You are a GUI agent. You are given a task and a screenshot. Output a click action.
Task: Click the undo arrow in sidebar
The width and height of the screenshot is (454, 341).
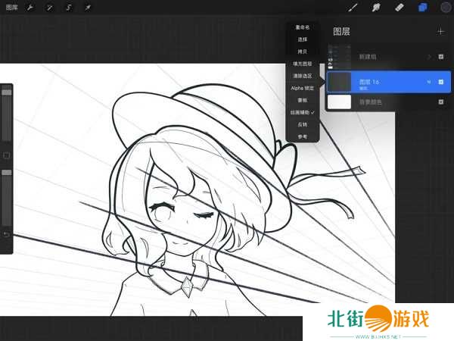7,234
